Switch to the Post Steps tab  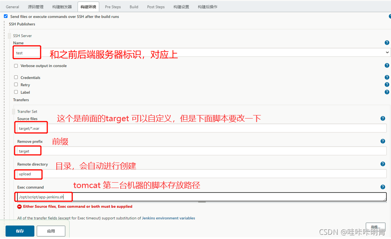coord(156,7)
